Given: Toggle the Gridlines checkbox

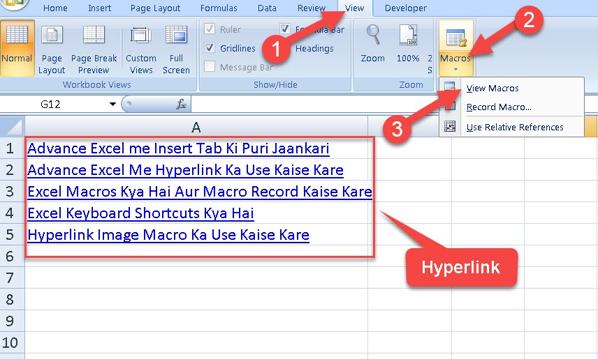Looking at the screenshot, I should (210, 48).
